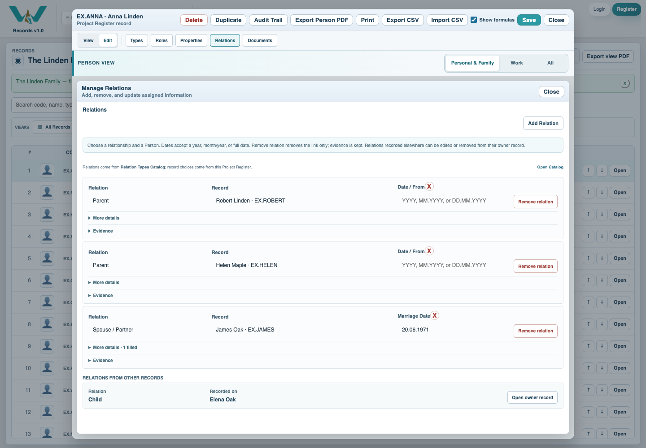Click the down arrow on background row 10
646x448 pixels.
click(x=602, y=368)
